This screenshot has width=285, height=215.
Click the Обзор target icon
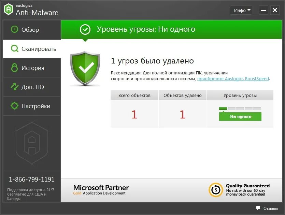pyautogui.click(x=15, y=29)
